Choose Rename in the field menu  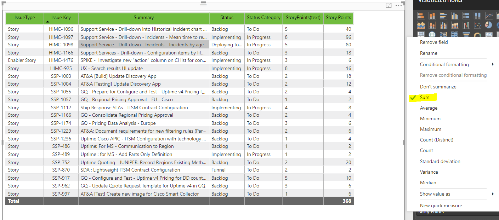coord(429,53)
